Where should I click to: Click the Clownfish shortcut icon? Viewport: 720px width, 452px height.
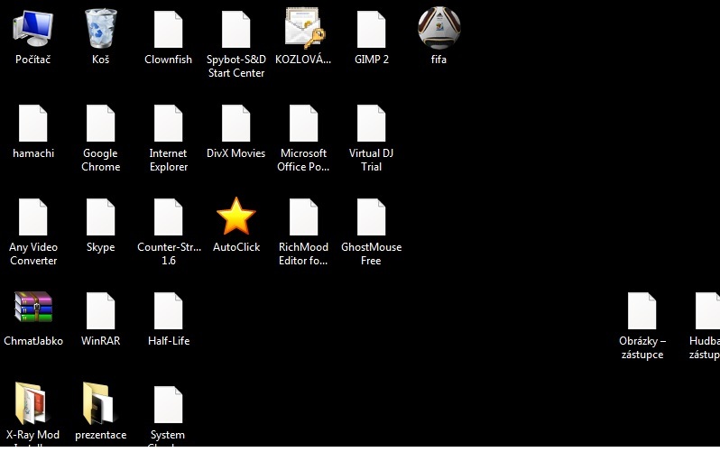tap(168, 30)
